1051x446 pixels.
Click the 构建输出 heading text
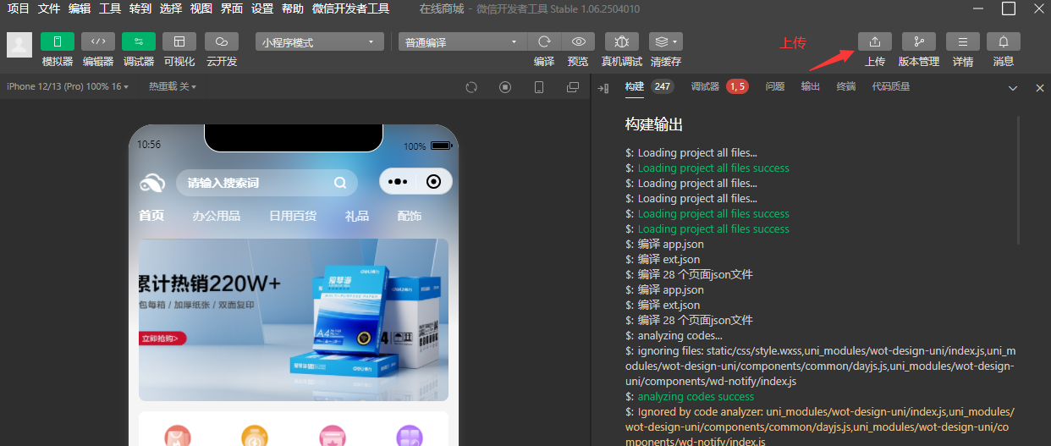pos(654,124)
